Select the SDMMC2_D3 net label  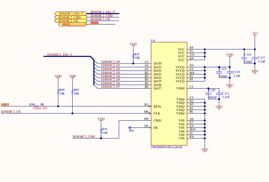[x=111, y=73]
